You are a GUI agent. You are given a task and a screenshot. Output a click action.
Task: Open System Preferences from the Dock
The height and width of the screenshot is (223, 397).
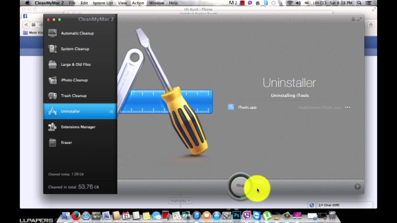(x=227, y=216)
